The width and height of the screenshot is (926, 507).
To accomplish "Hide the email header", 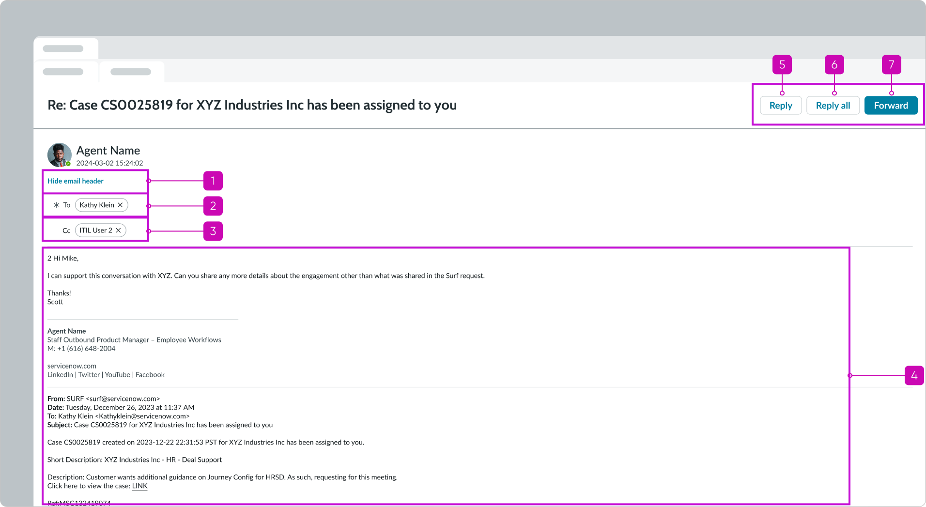I will [x=75, y=181].
